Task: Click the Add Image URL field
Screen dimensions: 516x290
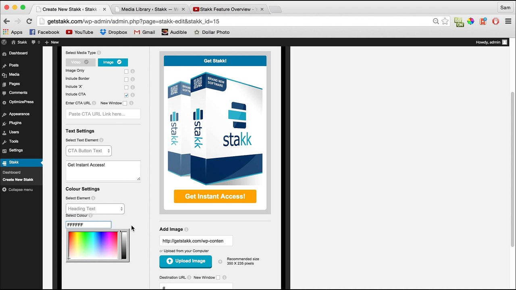Action: (196, 241)
